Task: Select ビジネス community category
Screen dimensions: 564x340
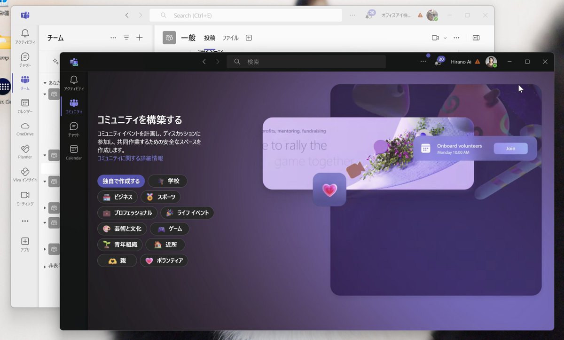Action: pos(117,197)
